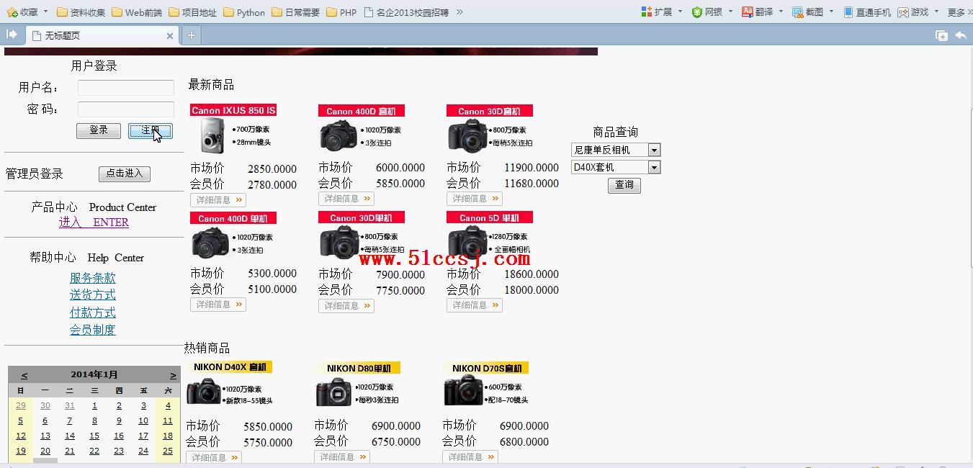Click the NIKON D70S套机 camera image
Screen dimensions: 973x468
pos(486,384)
